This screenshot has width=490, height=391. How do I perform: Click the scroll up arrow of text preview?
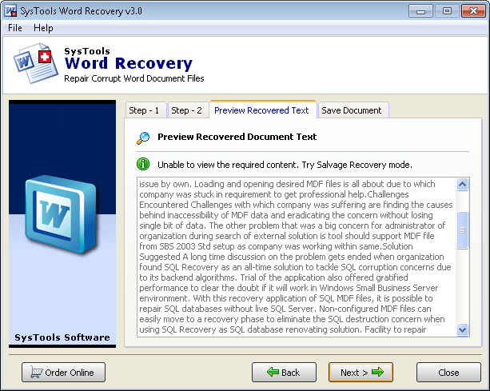pyautogui.click(x=462, y=184)
